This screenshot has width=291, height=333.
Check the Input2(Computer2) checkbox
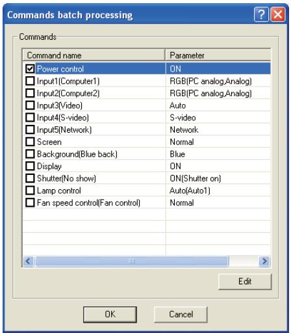tap(30, 93)
